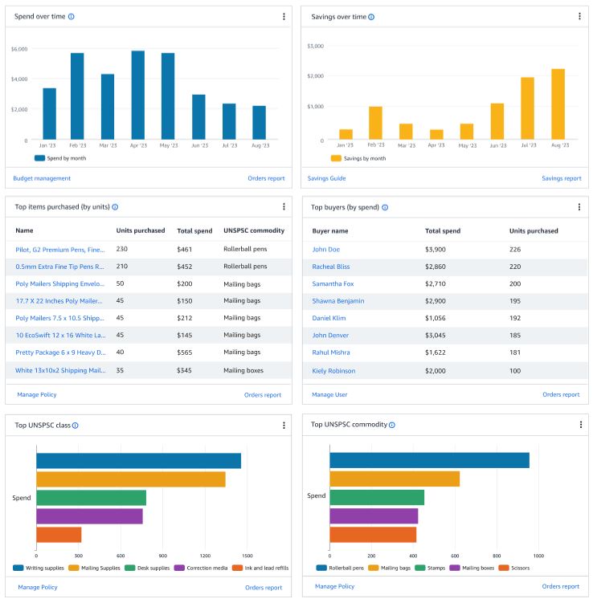
Task: Open 17.7 X 22 Inches Poly Mailer item
Action: click(59, 301)
